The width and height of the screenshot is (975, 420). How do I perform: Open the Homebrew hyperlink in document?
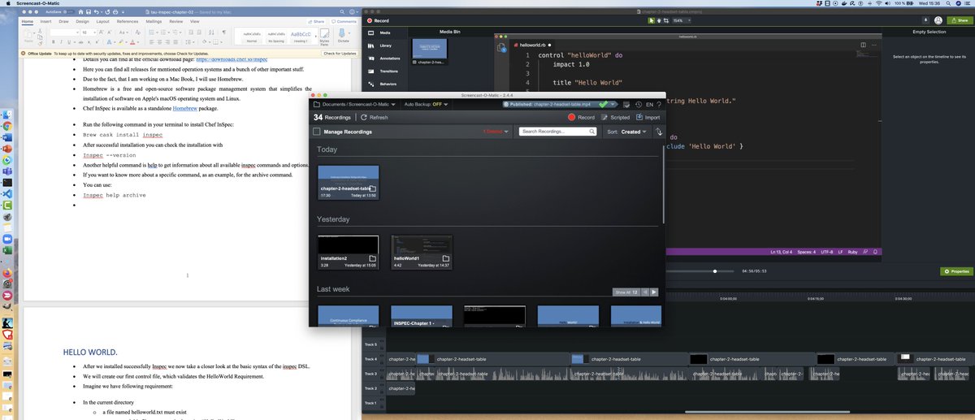187,107
